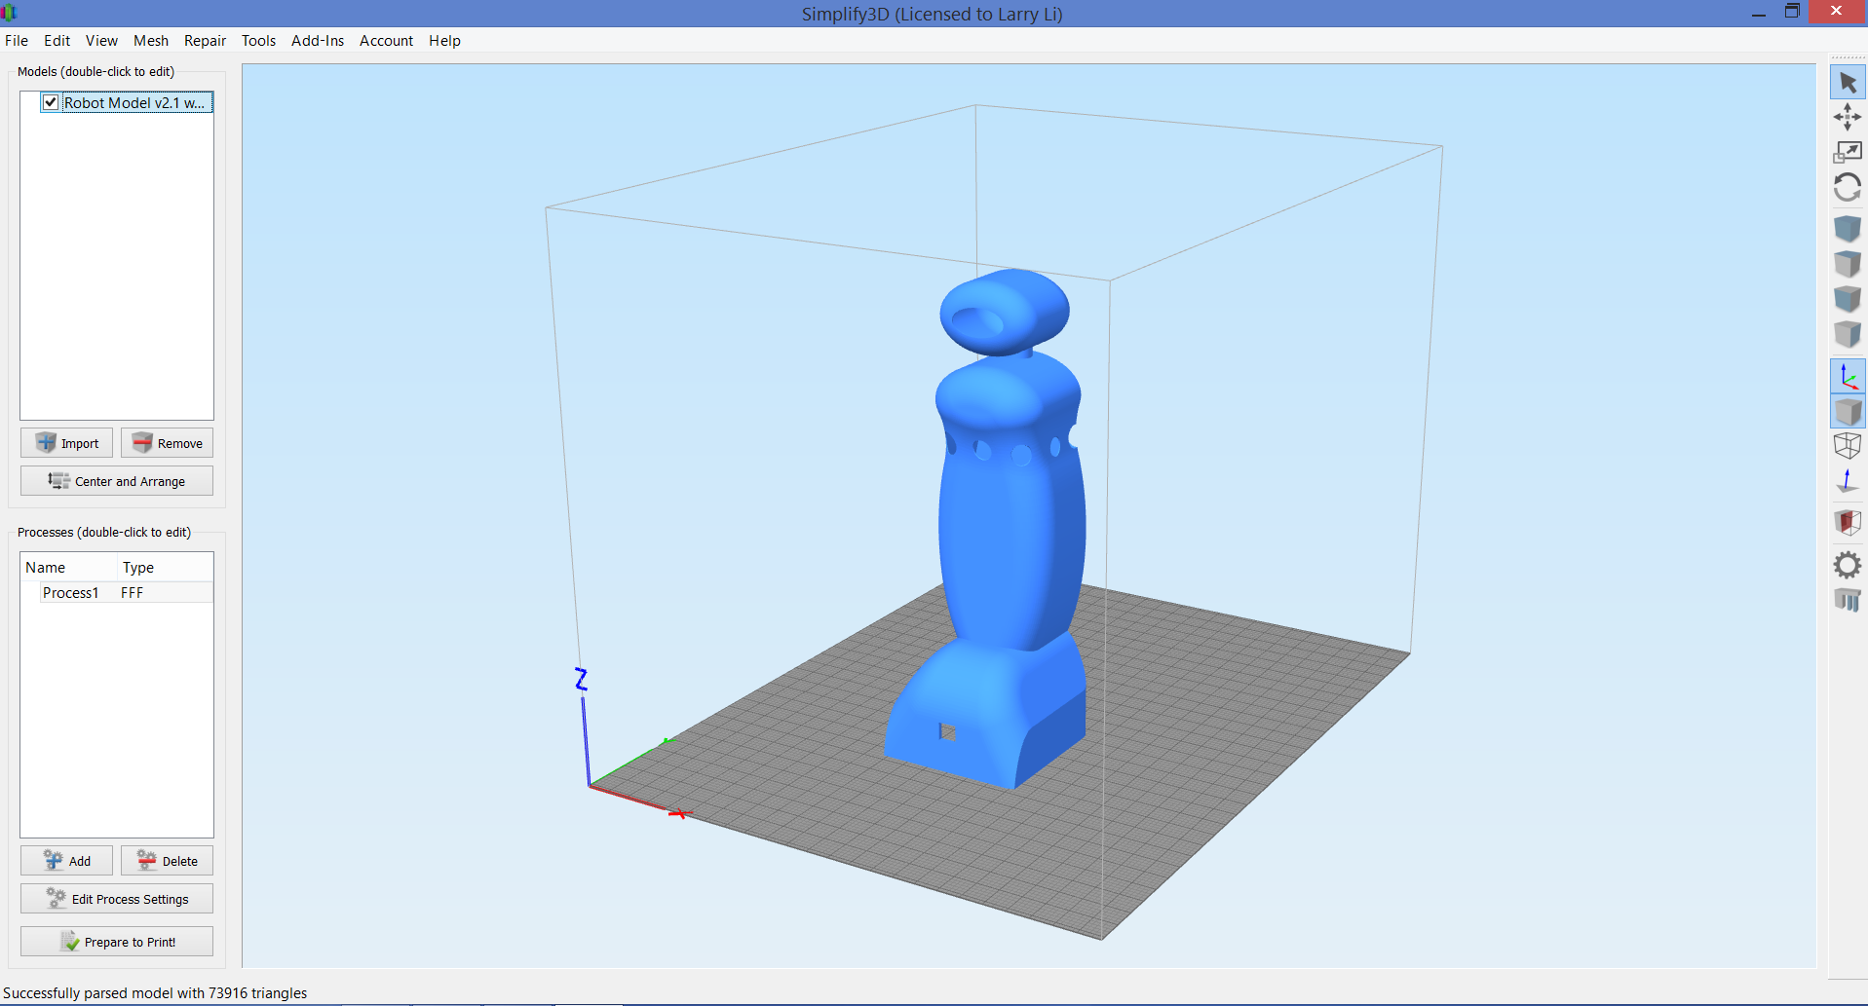Pick the rotate model tool
The width and height of the screenshot is (1868, 1006).
click(x=1847, y=187)
